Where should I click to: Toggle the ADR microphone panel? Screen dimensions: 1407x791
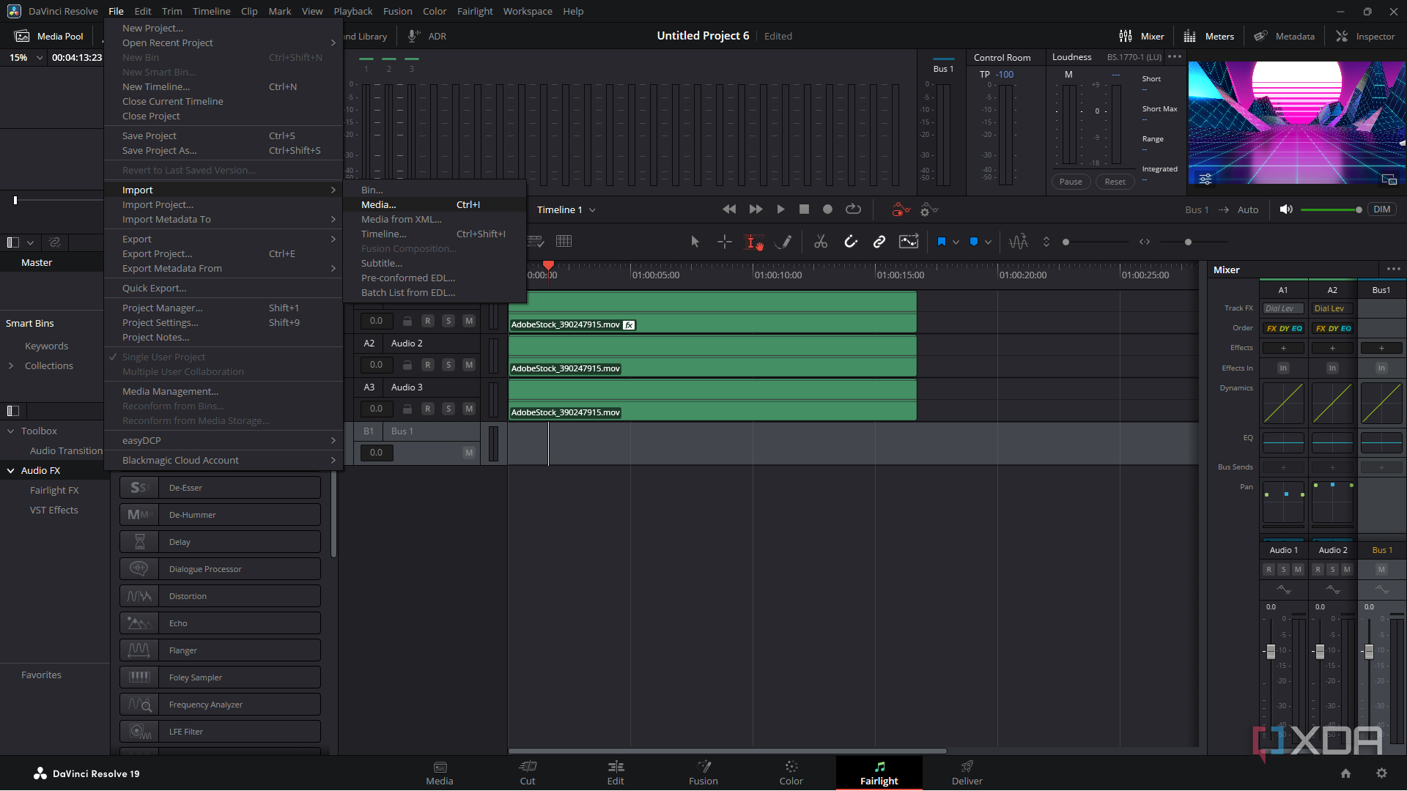click(x=427, y=36)
